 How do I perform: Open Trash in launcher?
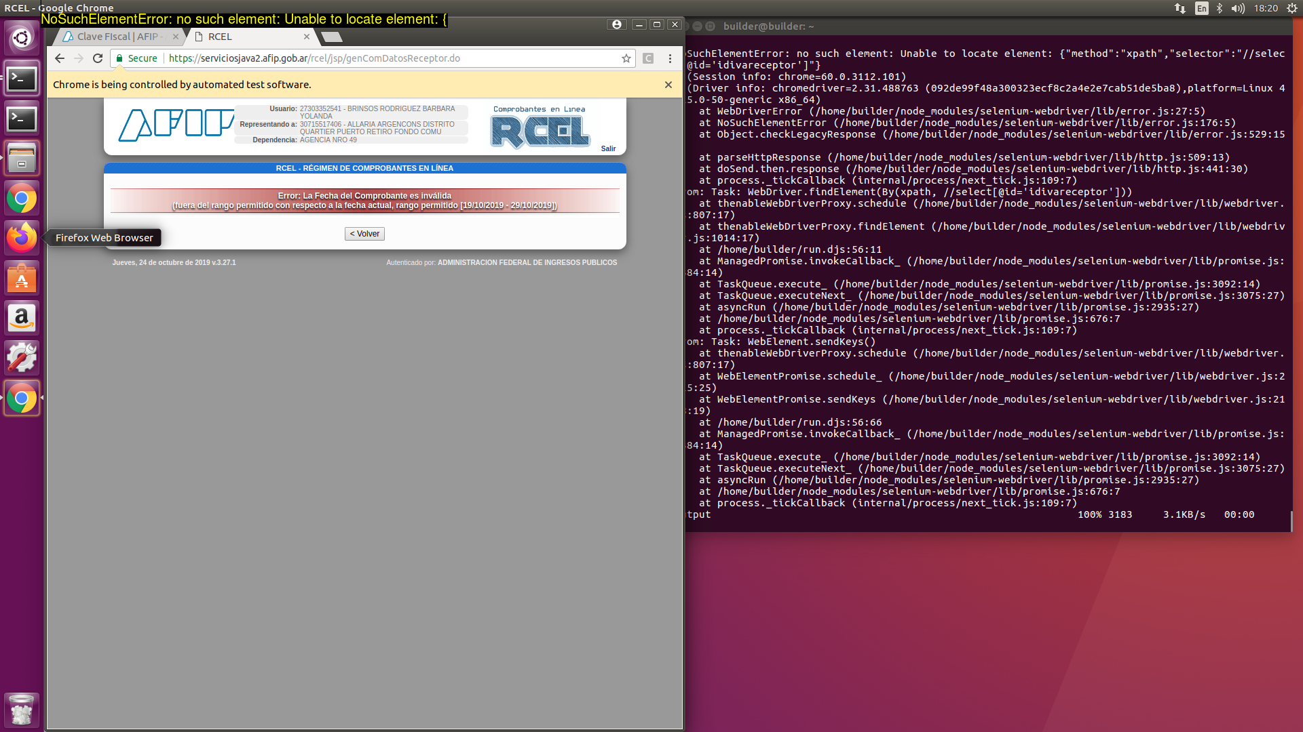(x=22, y=710)
